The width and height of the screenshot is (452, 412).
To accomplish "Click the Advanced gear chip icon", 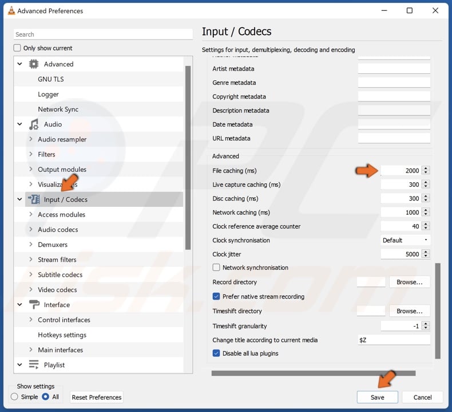I will 34,64.
